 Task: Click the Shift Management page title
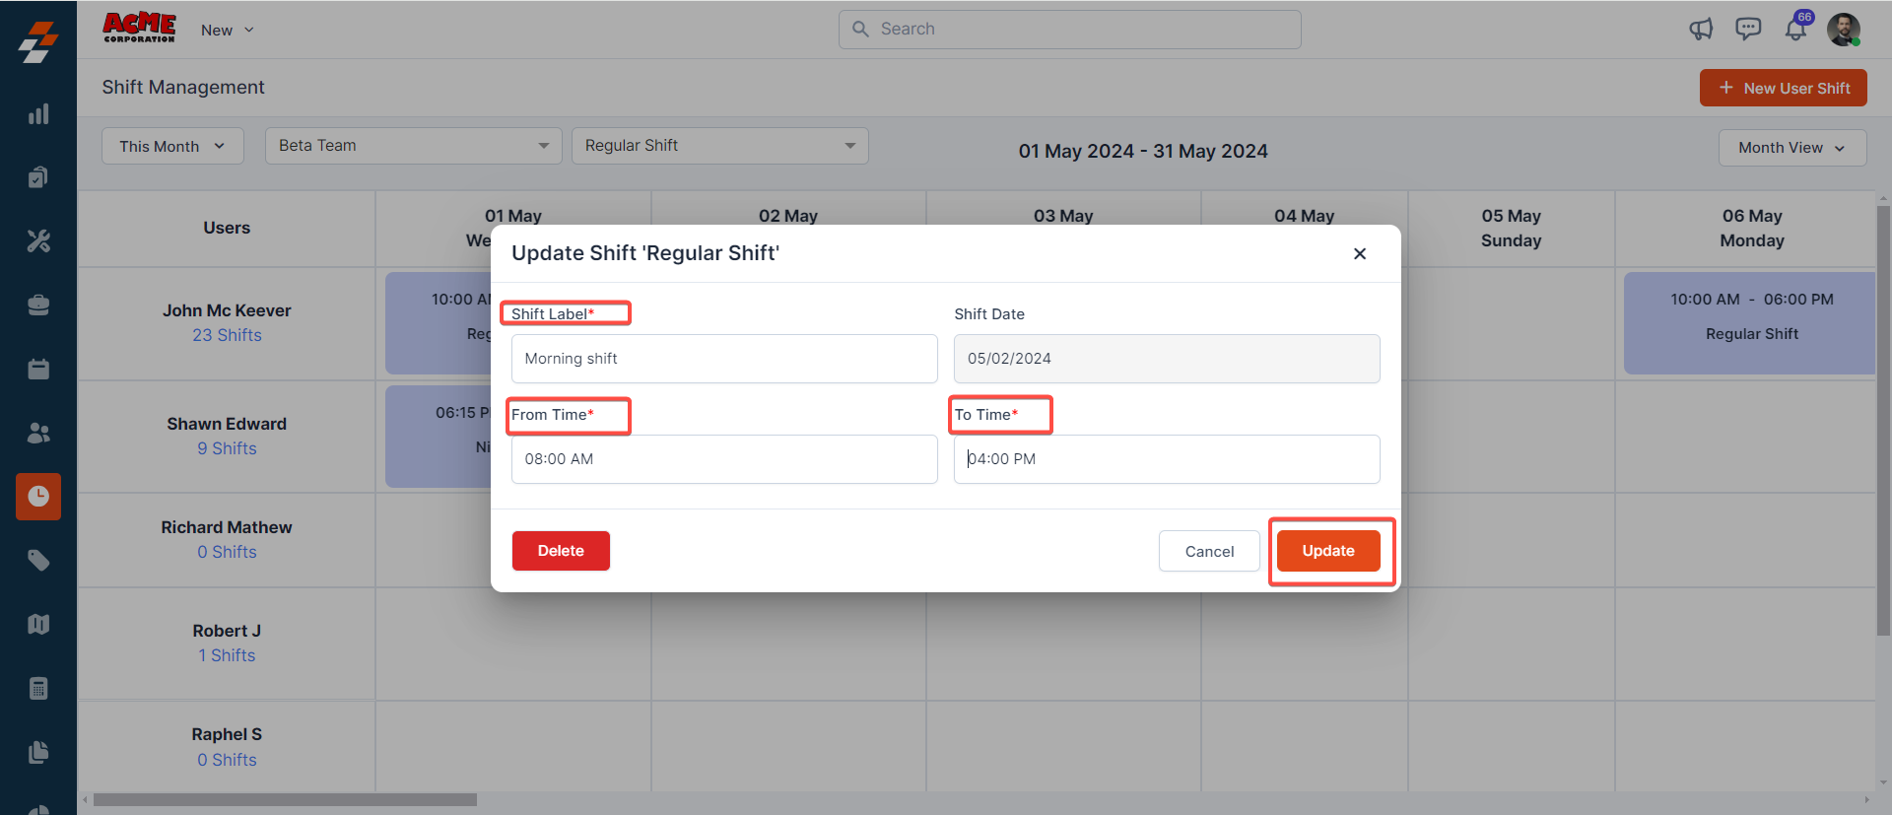point(183,87)
